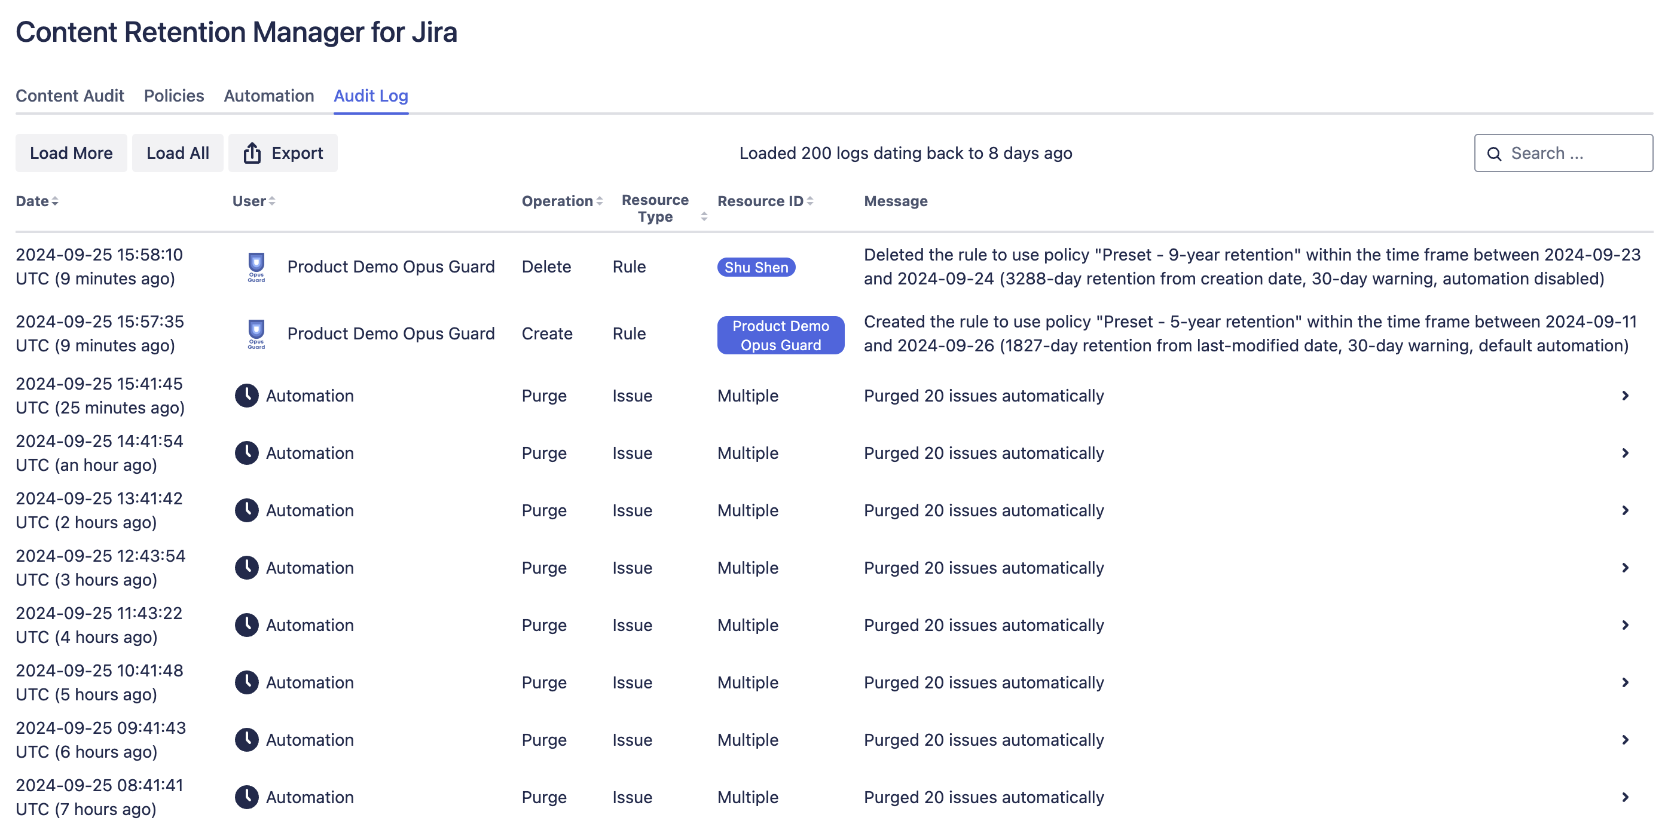1668x833 pixels.
Task: Focus the Search input field
Action: point(1574,154)
